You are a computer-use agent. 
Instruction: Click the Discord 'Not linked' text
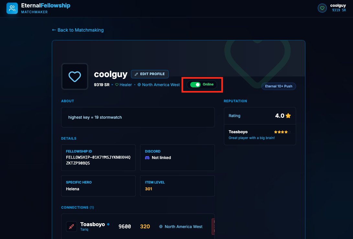(x=161, y=158)
